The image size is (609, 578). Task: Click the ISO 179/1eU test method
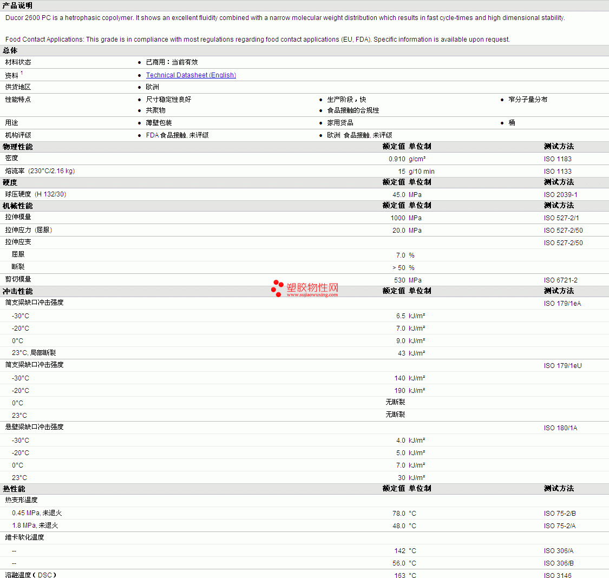(x=562, y=365)
